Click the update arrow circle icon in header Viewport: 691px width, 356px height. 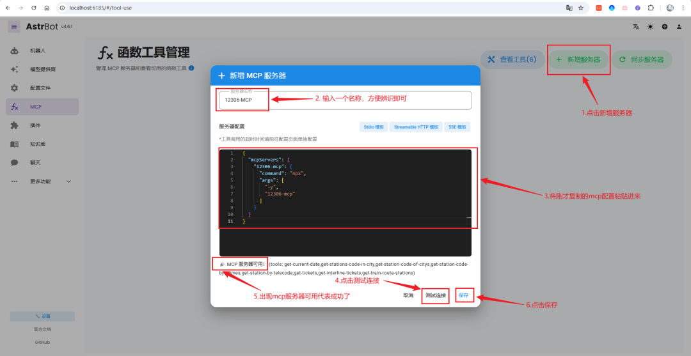(x=665, y=27)
